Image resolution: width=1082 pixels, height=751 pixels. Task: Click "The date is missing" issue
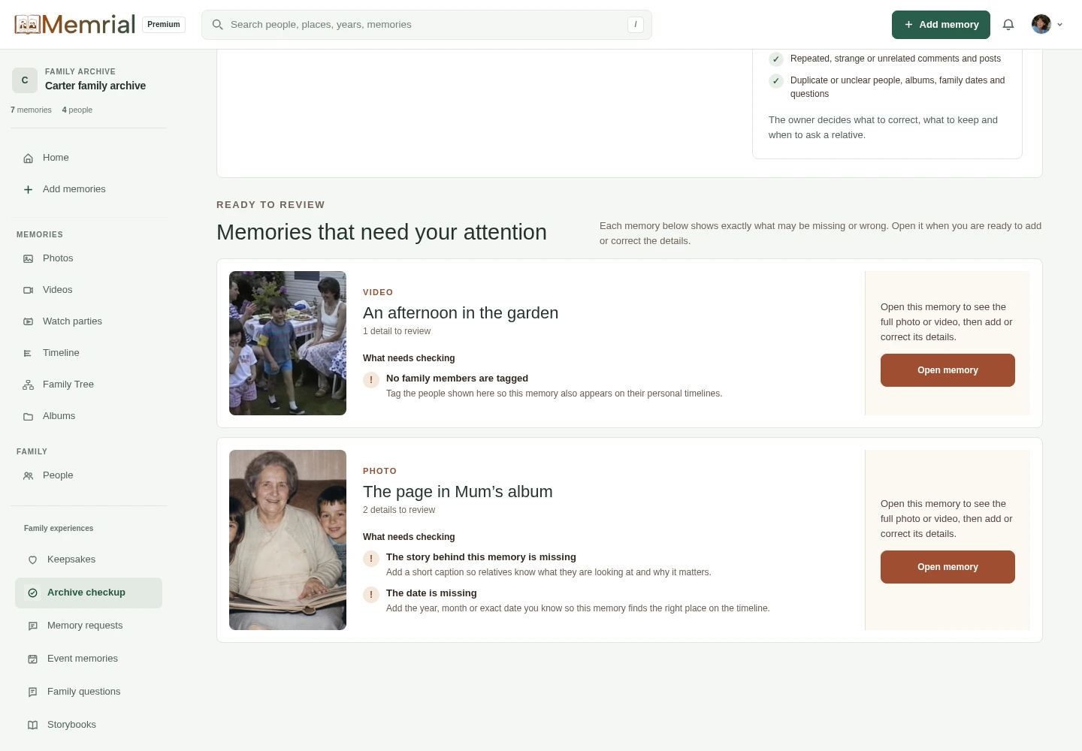tap(431, 593)
